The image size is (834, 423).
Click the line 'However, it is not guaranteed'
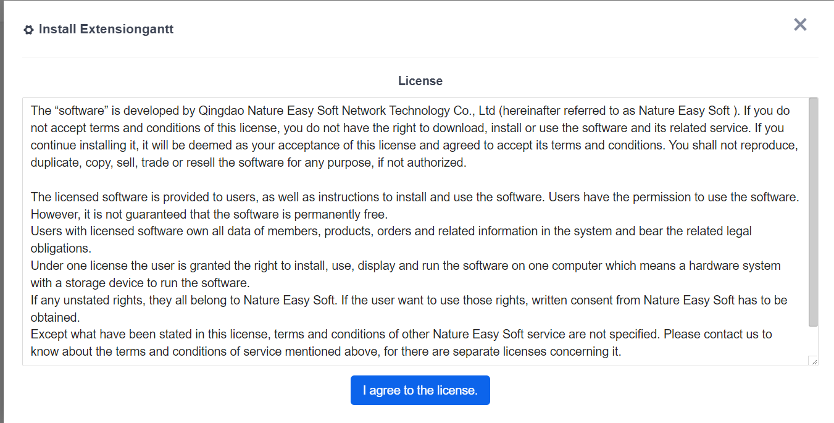210,215
